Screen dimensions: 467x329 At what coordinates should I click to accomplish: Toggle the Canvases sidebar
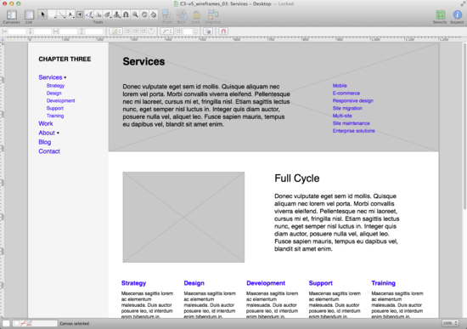(x=11, y=14)
